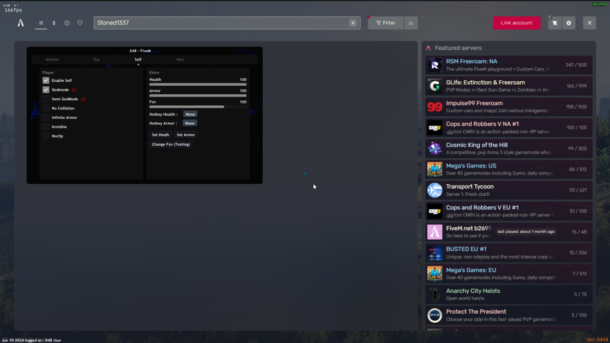Click the Link account button
The height and width of the screenshot is (343, 610).
click(x=516, y=23)
